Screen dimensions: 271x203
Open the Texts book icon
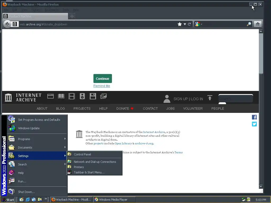click(x=61, y=96)
